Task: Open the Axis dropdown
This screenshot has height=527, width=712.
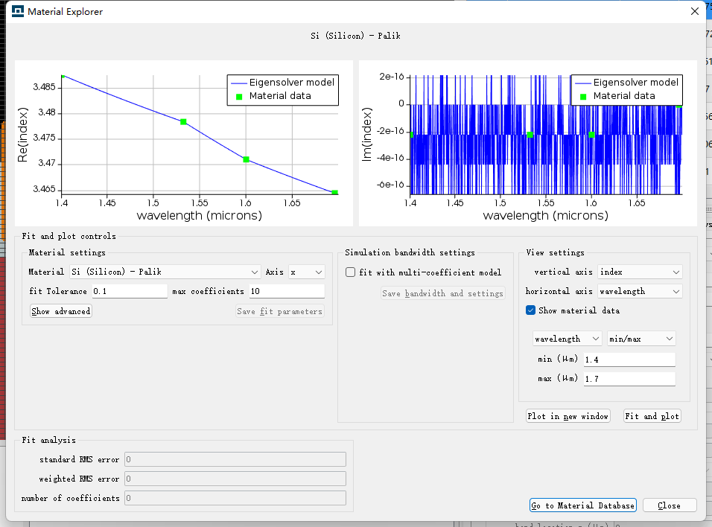Action: point(307,272)
